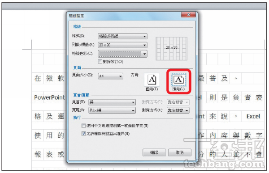Screen dimensions: 269x173
Task: Toggle allow punctuation overflow boundary checkbox
Action: click(83, 134)
